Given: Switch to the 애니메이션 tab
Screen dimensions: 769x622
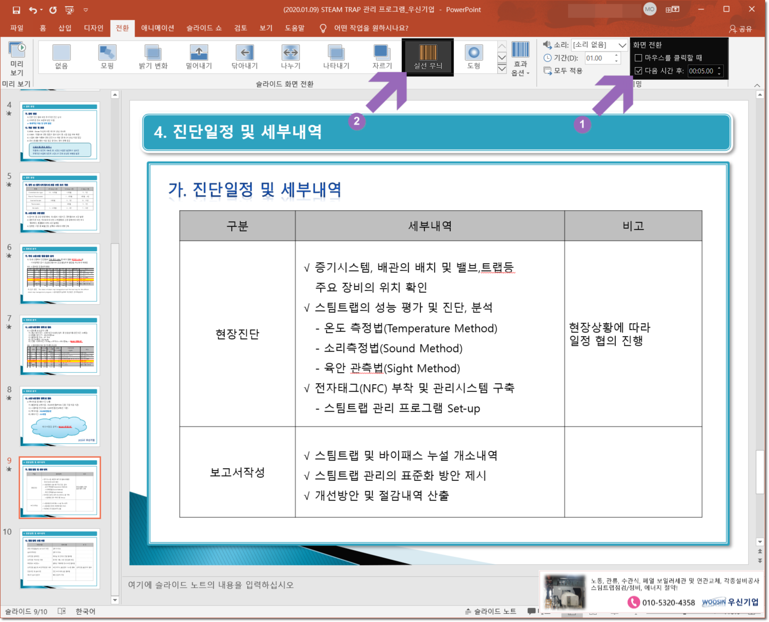Looking at the screenshot, I should (x=158, y=28).
